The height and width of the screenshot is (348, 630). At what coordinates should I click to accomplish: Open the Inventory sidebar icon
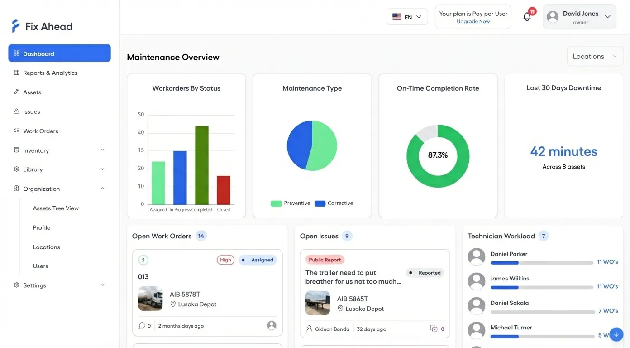click(16, 150)
